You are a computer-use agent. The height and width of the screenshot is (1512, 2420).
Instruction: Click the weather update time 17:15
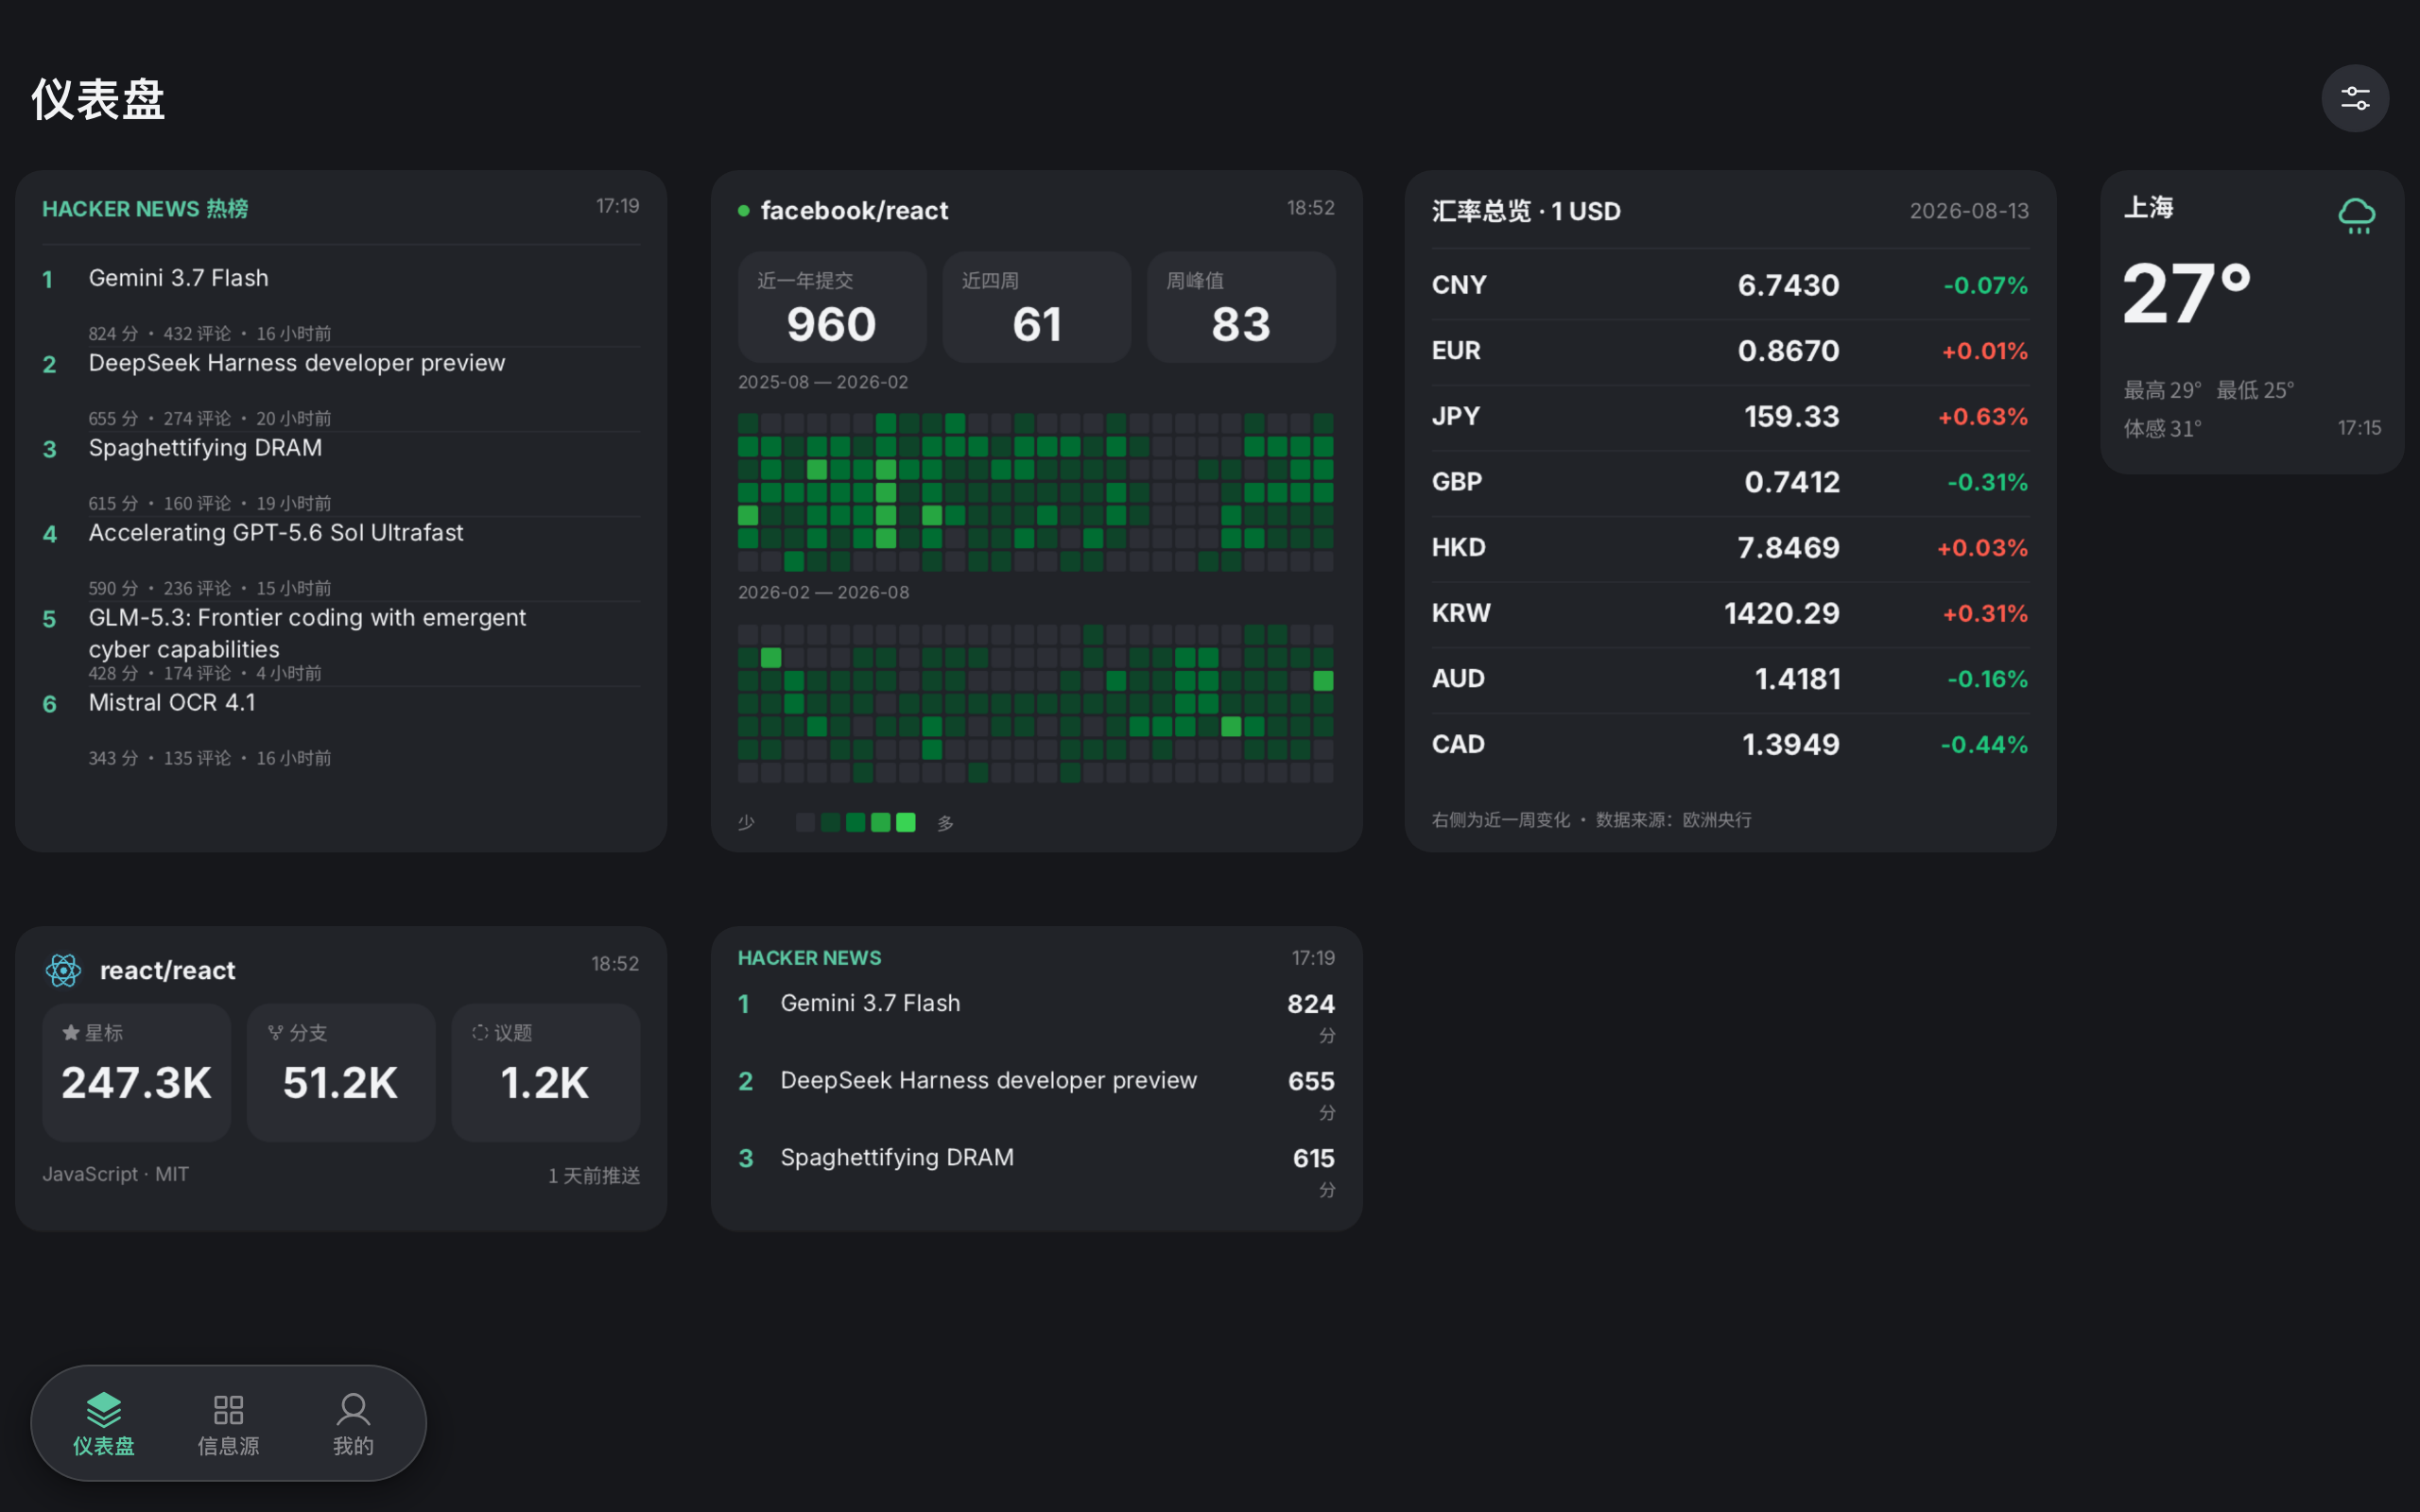point(2359,428)
